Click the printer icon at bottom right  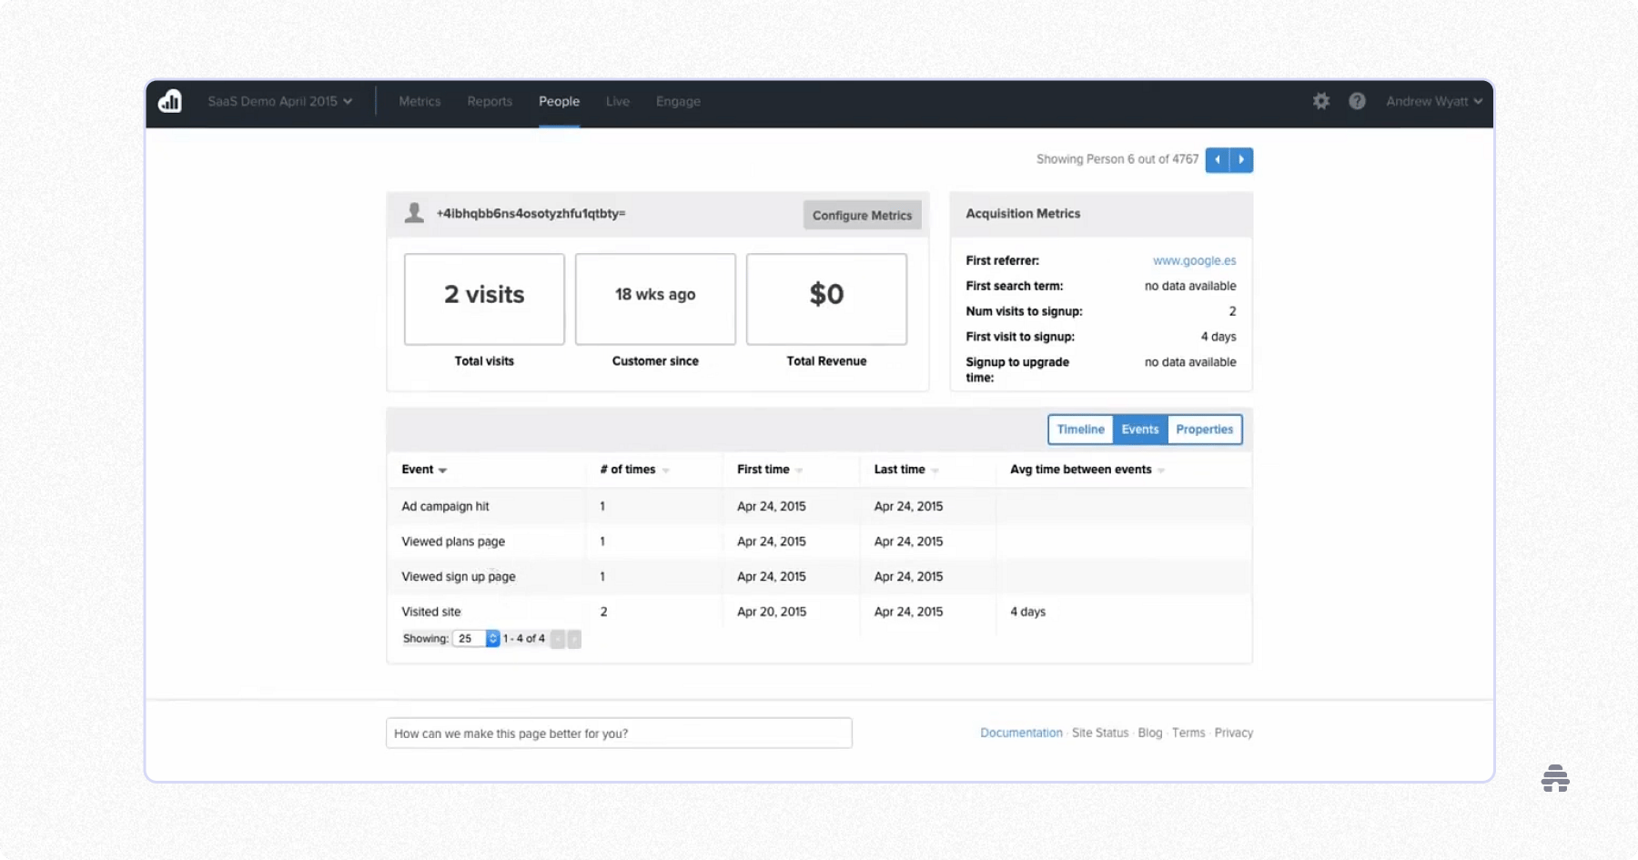[x=1556, y=778]
